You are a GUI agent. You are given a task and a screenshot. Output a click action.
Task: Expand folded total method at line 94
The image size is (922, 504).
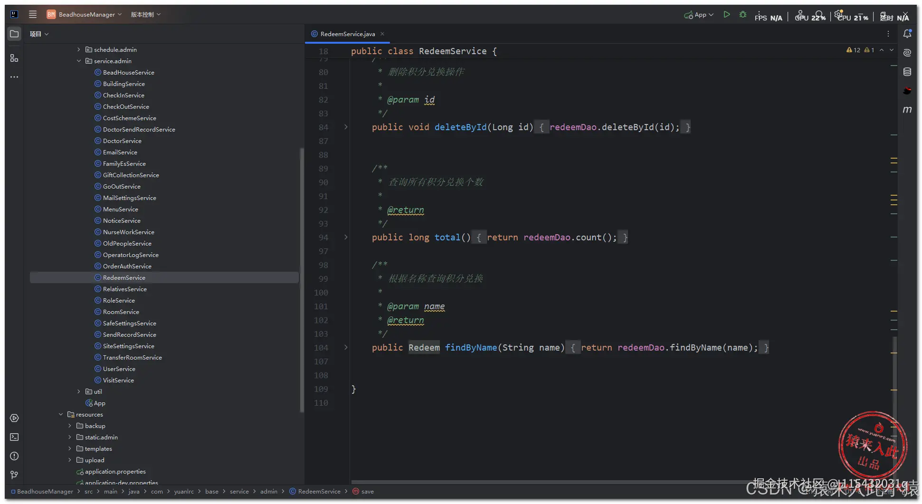point(346,237)
